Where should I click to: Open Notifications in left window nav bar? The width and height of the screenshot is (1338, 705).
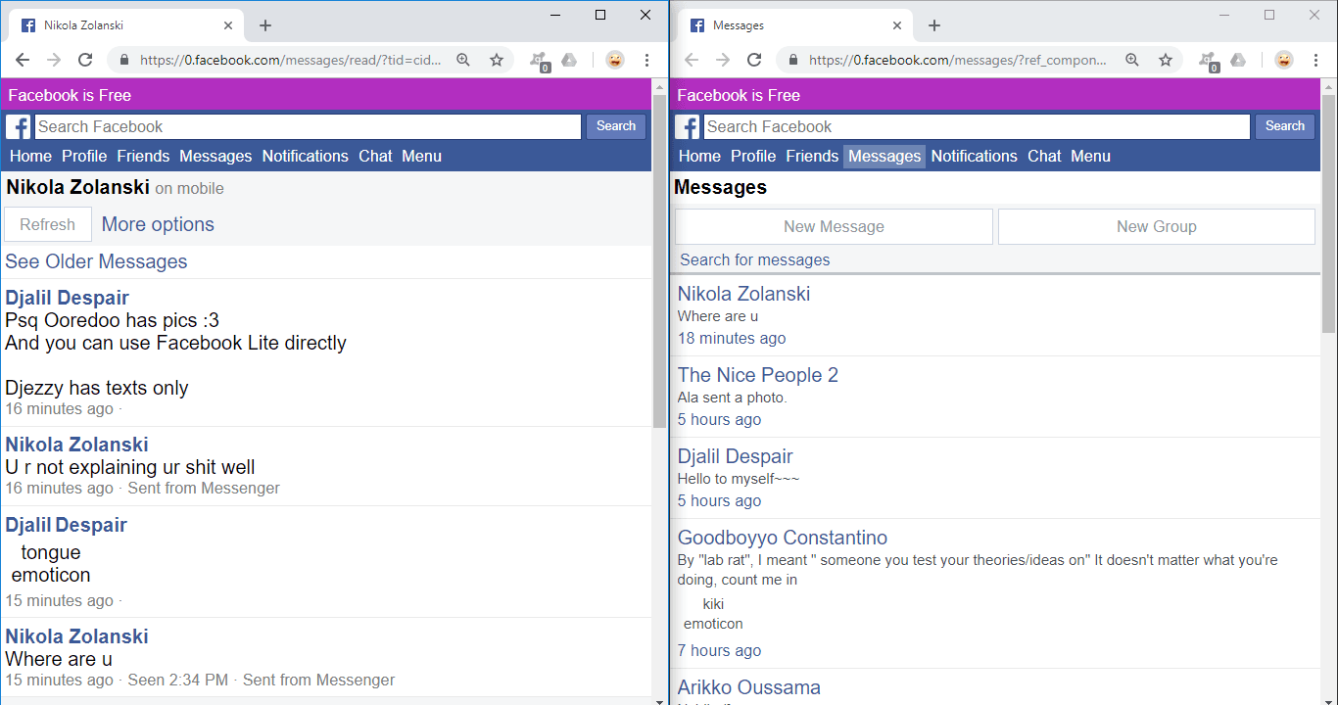[x=306, y=156]
